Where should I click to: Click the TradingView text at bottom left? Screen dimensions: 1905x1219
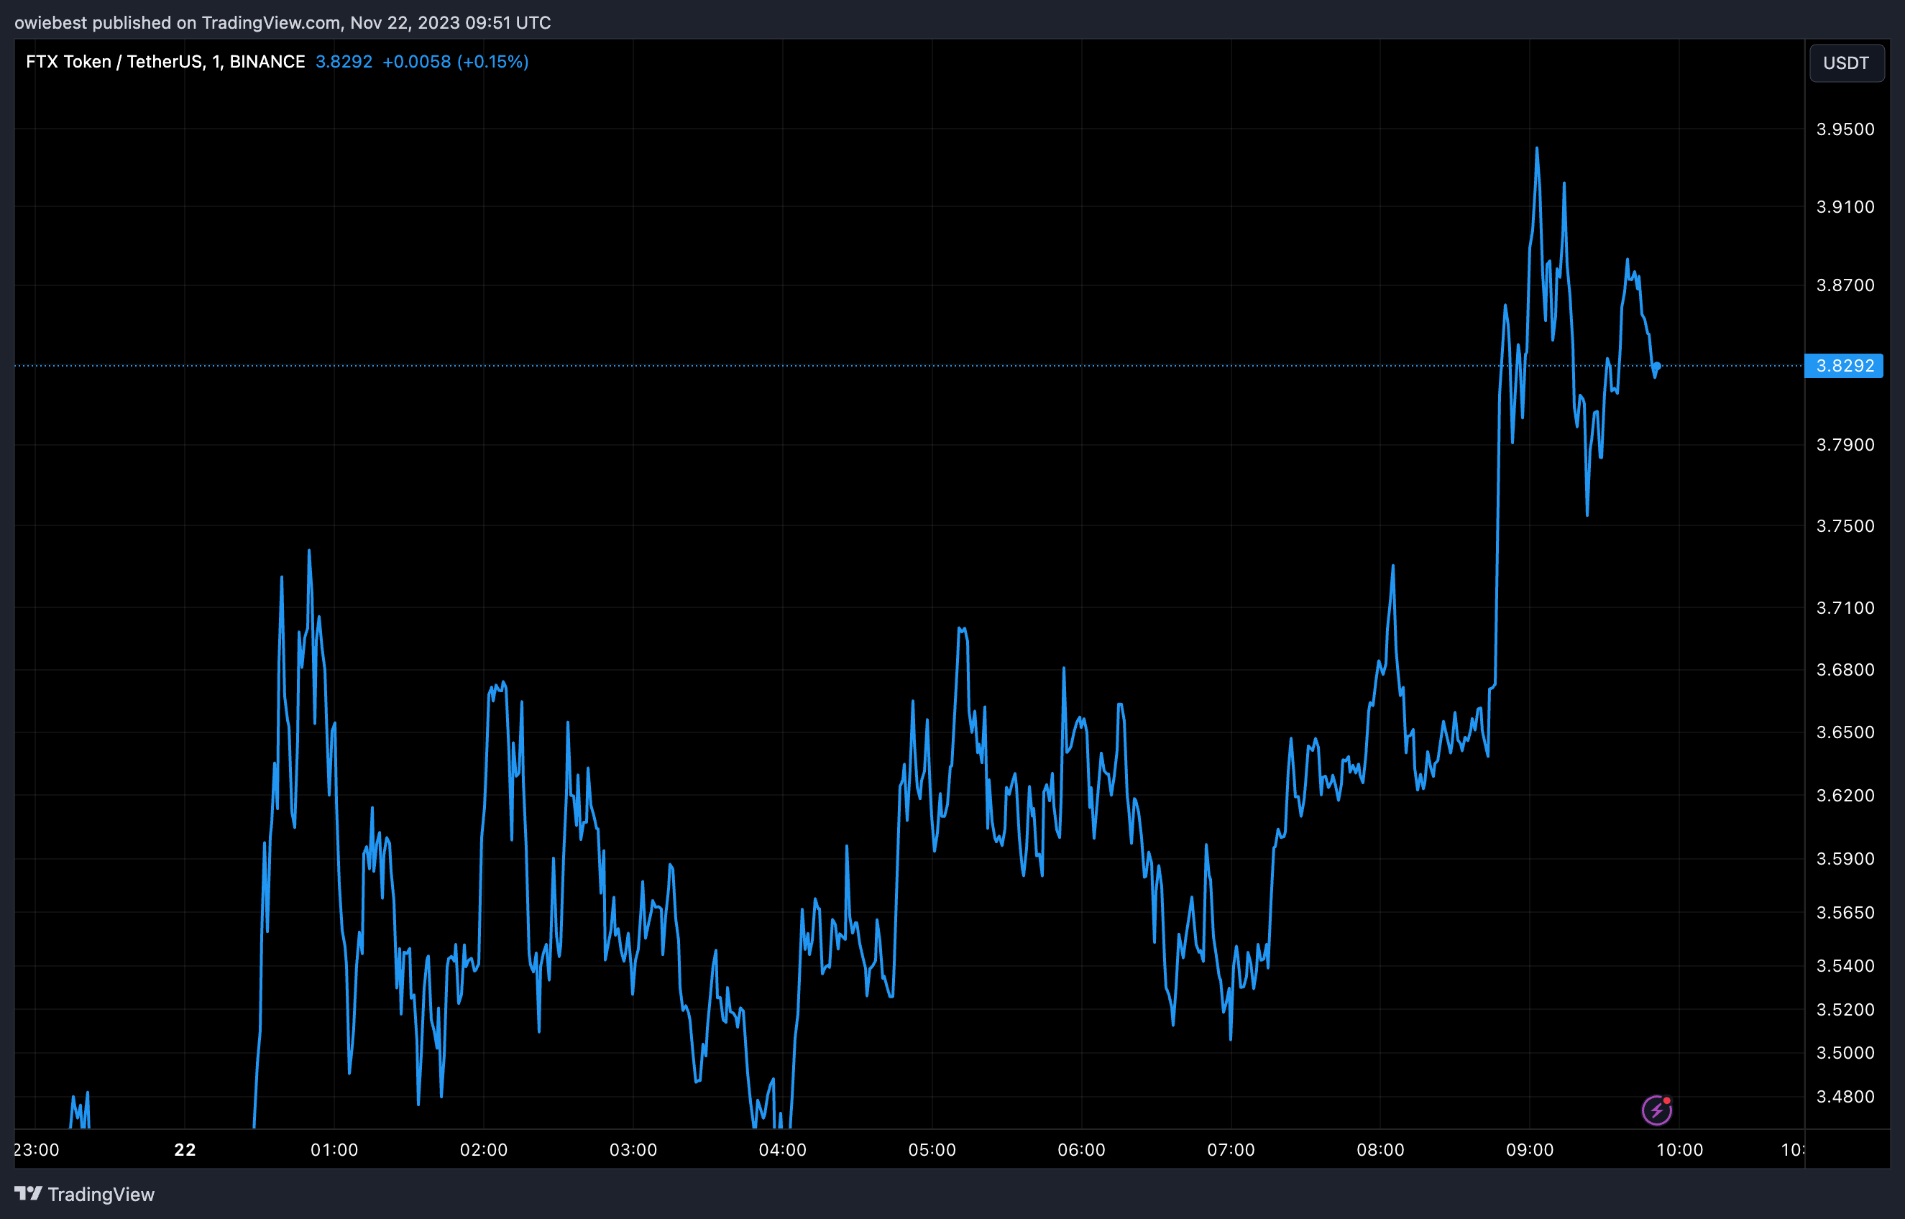point(101,1195)
